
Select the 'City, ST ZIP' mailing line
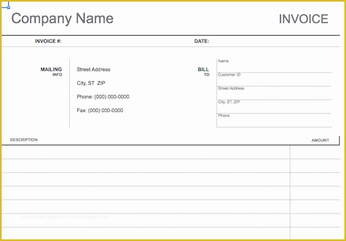pyautogui.click(x=91, y=83)
